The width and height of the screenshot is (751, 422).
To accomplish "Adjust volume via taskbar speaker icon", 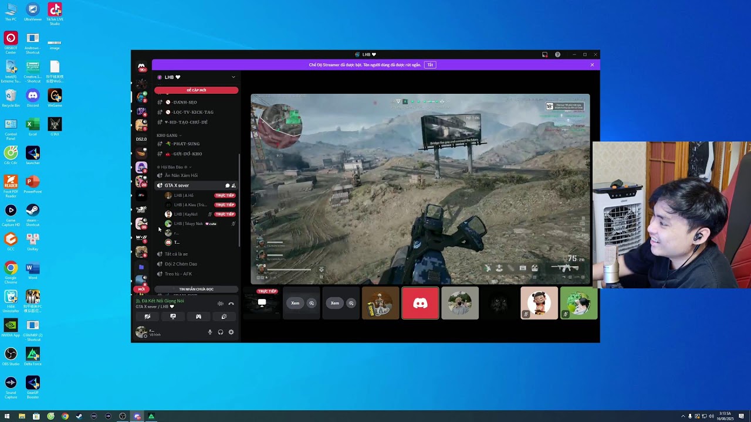I will (711, 416).
